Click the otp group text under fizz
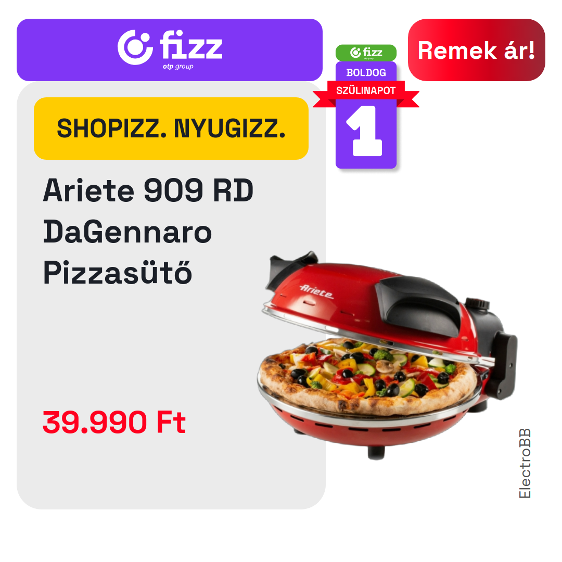This screenshot has height=562, width=562. [x=178, y=66]
